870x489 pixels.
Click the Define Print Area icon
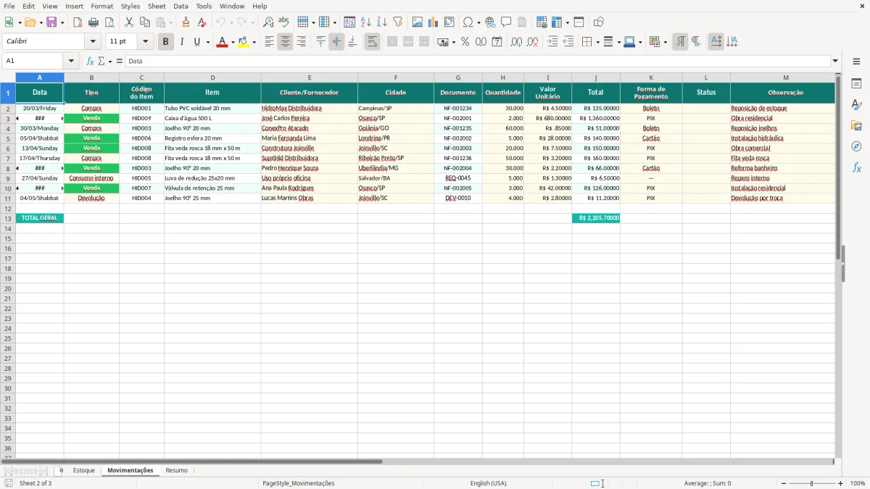pos(542,22)
